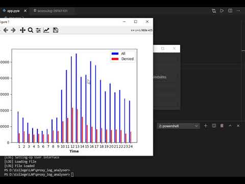Screen dimensions: 245x184
Task: Create a new terminal with plus icon
Action: [206, 126]
